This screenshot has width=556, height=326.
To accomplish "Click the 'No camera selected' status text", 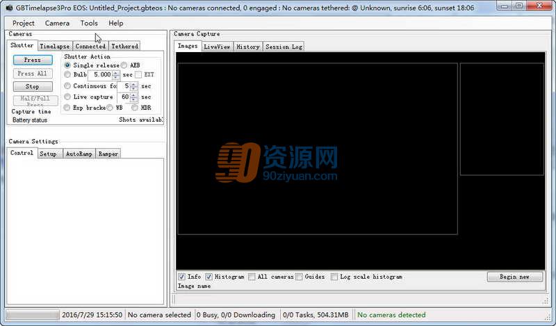I will pos(159,315).
